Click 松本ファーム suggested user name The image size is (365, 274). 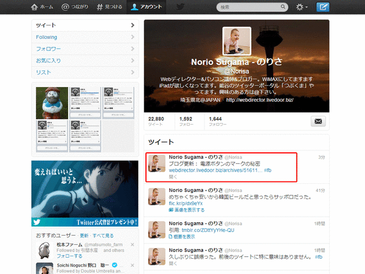coord(69,245)
